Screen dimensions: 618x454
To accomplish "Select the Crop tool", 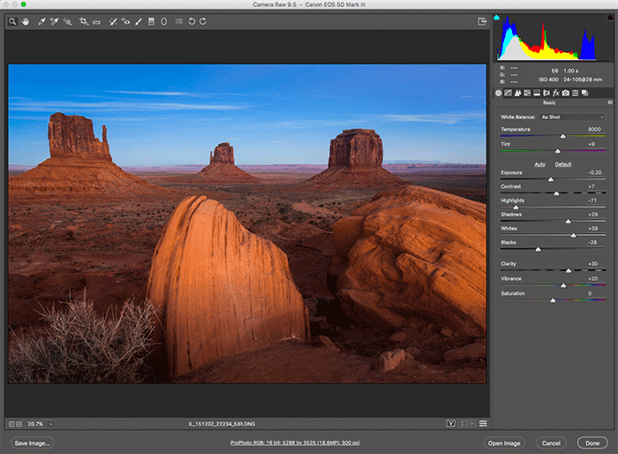I will (x=83, y=21).
